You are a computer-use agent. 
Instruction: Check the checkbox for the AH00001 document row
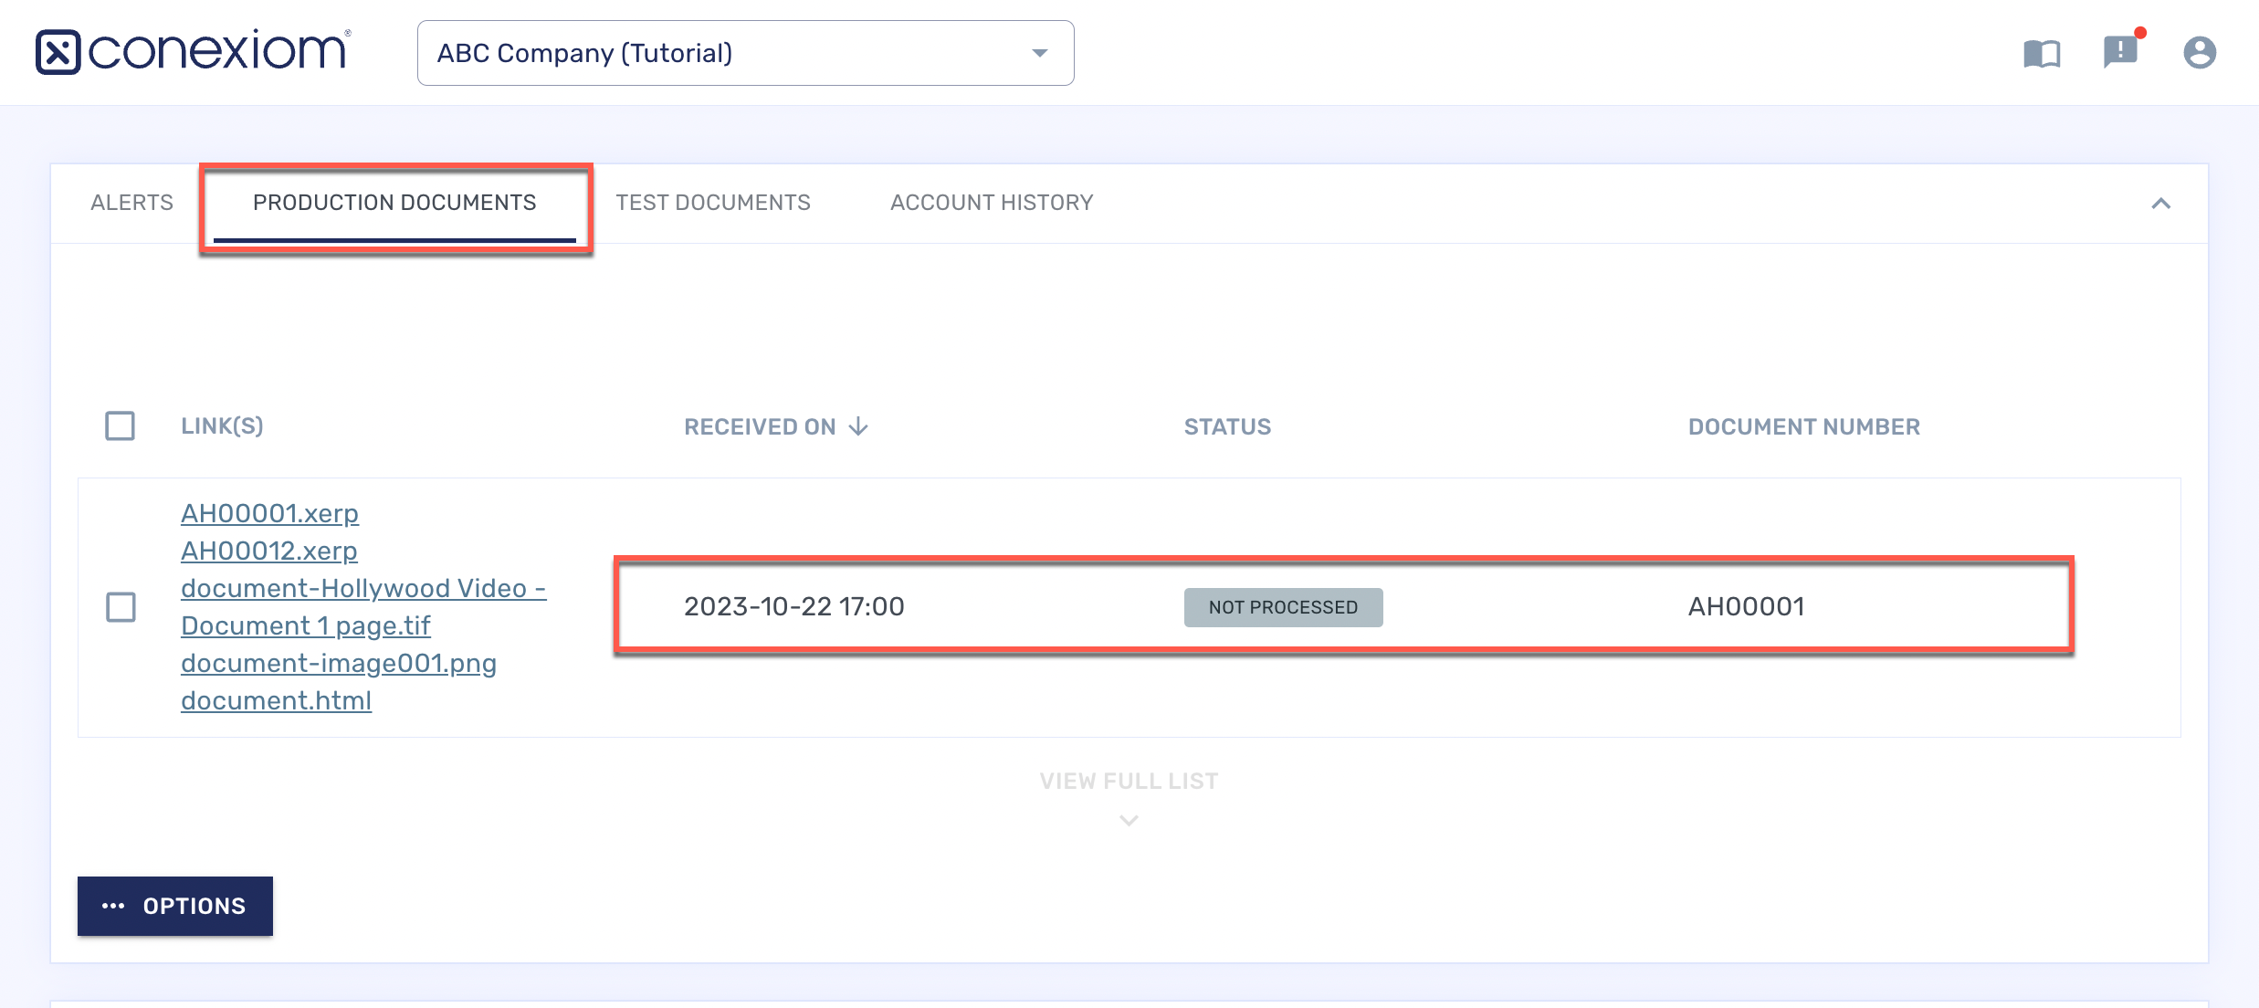coord(120,606)
